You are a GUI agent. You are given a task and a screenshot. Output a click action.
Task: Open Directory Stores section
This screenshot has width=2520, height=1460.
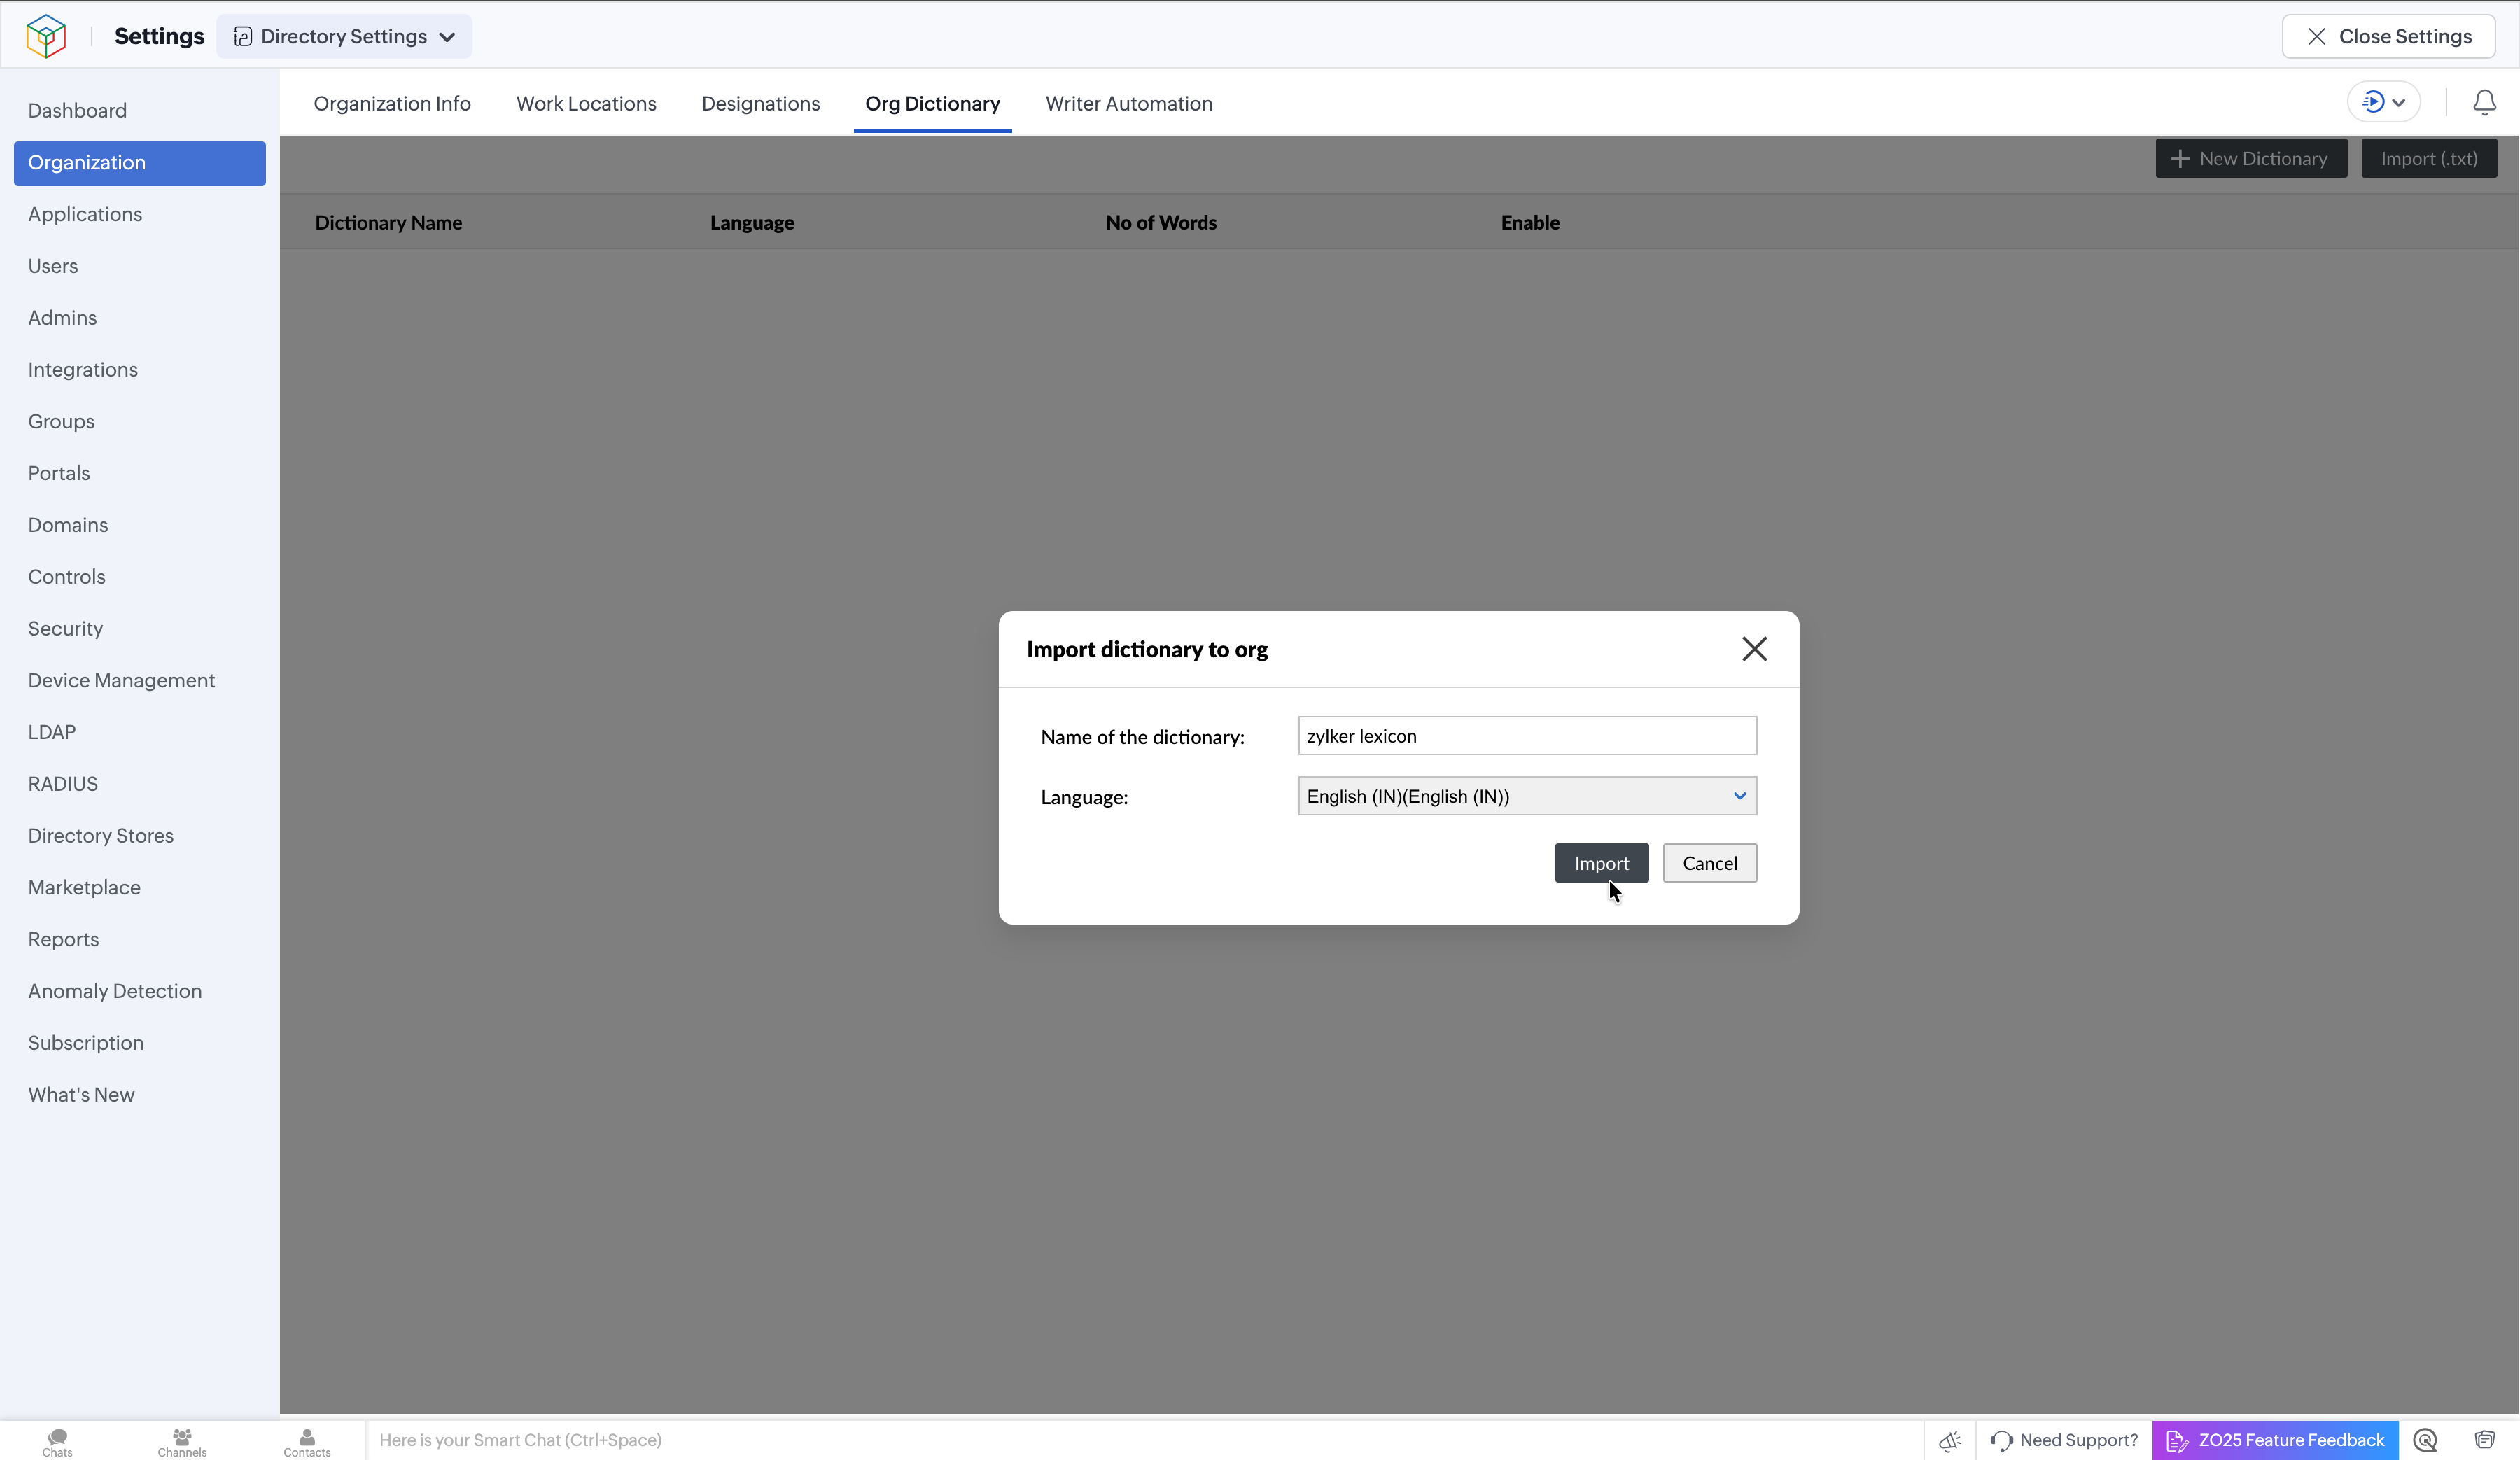(x=101, y=836)
